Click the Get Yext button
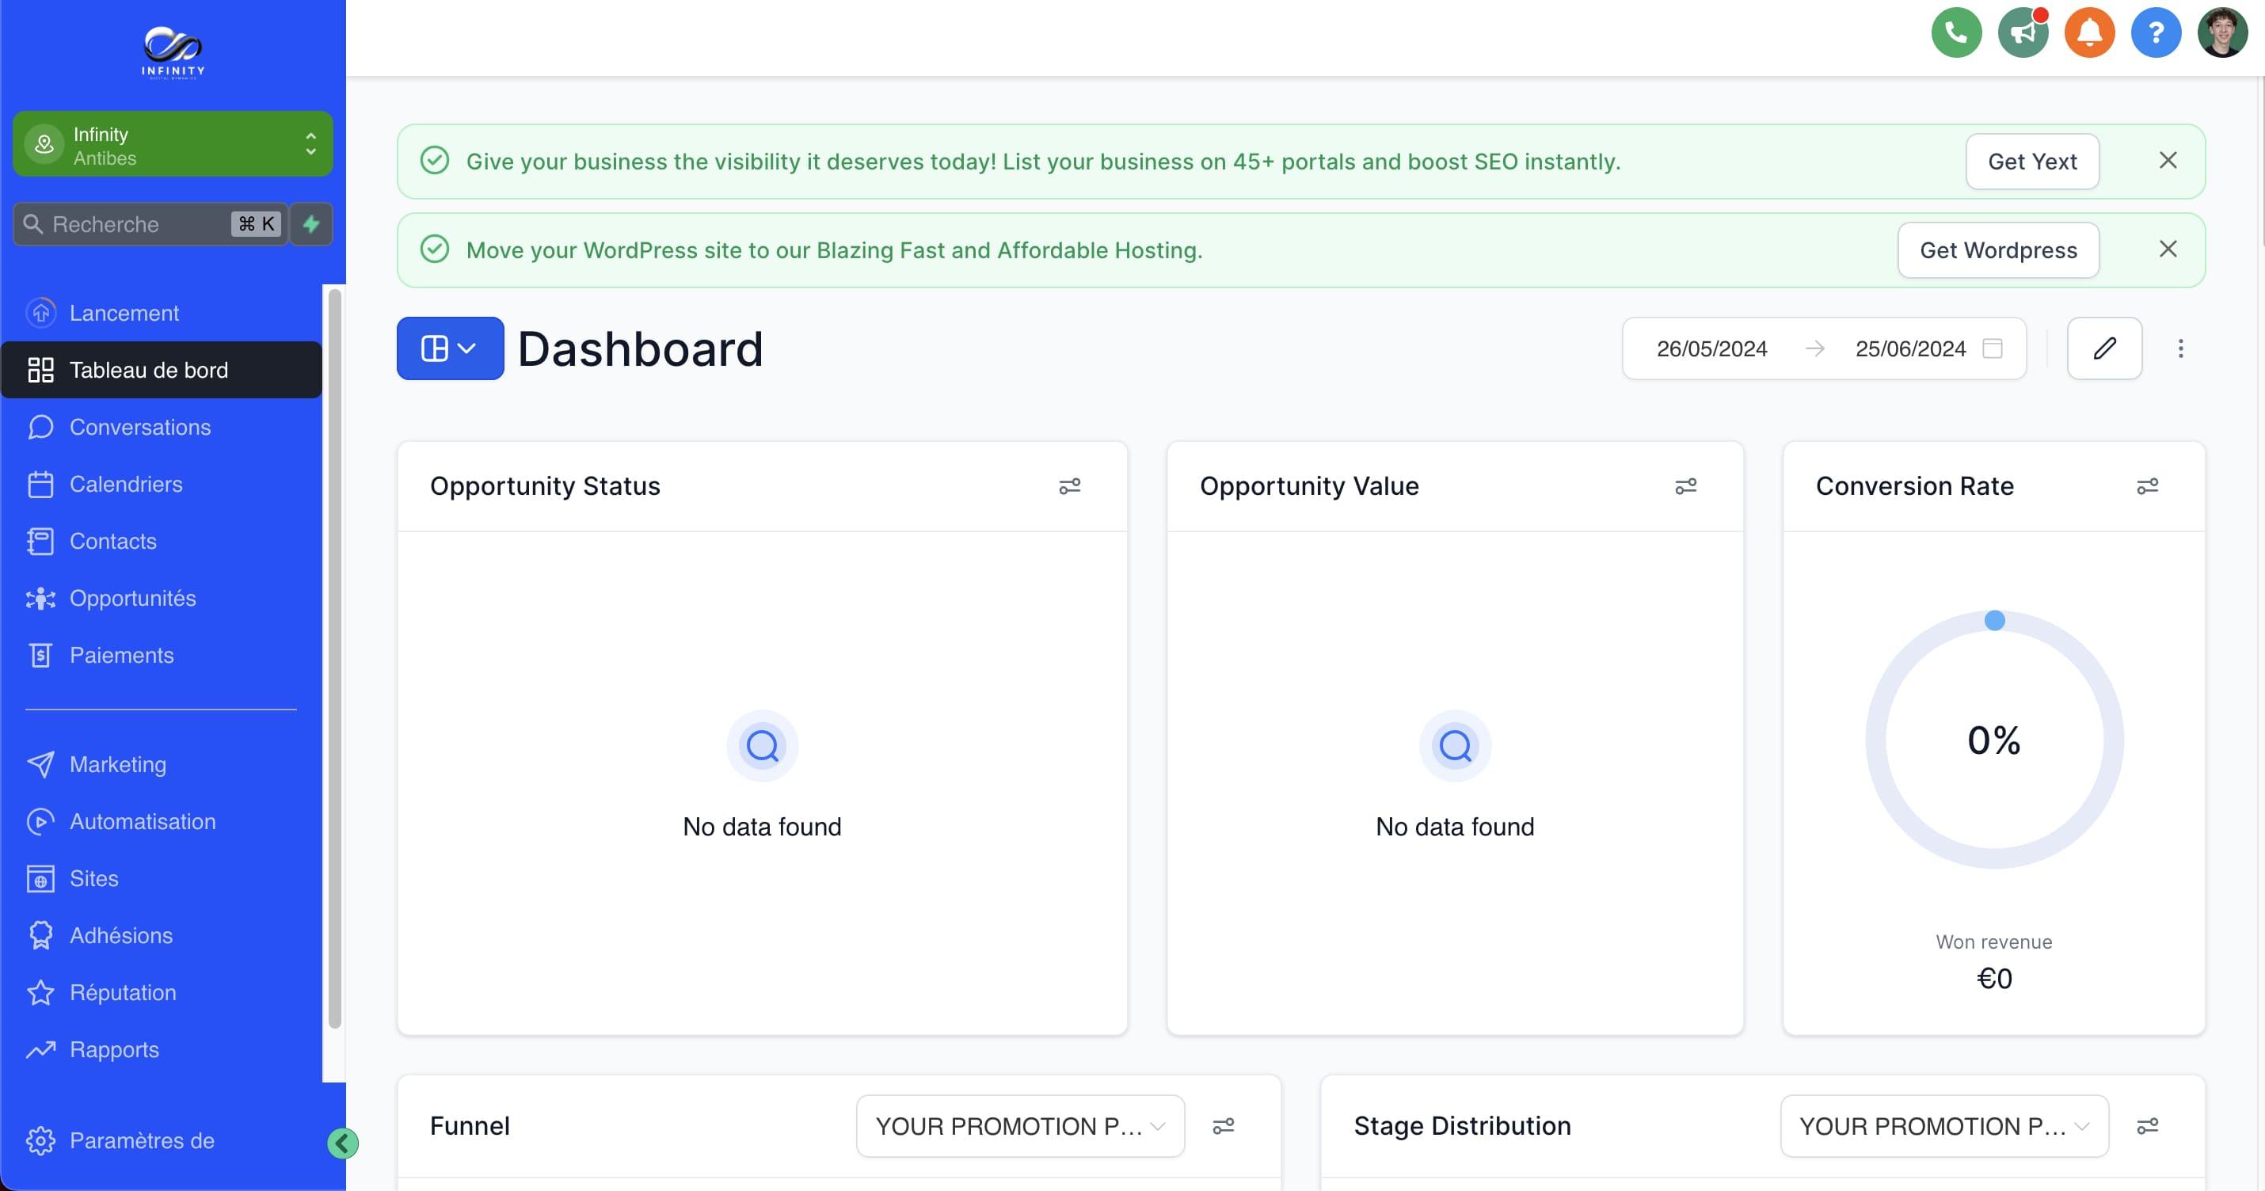This screenshot has height=1191, width=2265. click(2033, 160)
